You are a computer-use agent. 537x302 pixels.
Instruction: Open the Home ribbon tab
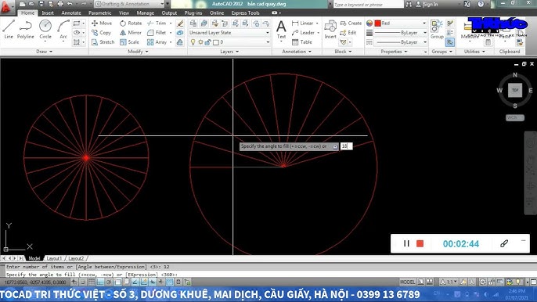pos(27,13)
